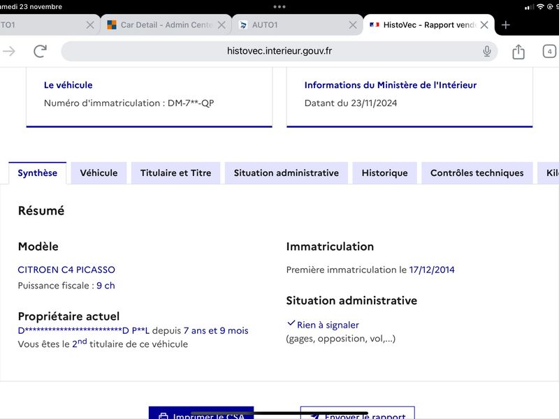The height and width of the screenshot is (419, 559).
Task: Open the Titulaire et Titre tab
Action: [176, 172]
